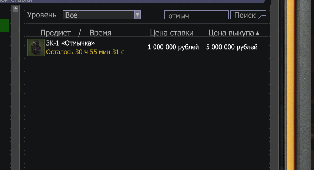
Task: Focus the search field containing отмыч
Action: coord(197,15)
